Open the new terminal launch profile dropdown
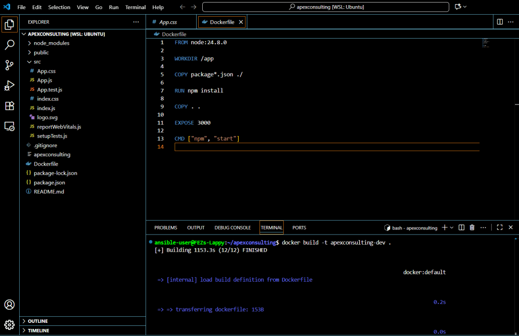 click(x=452, y=228)
